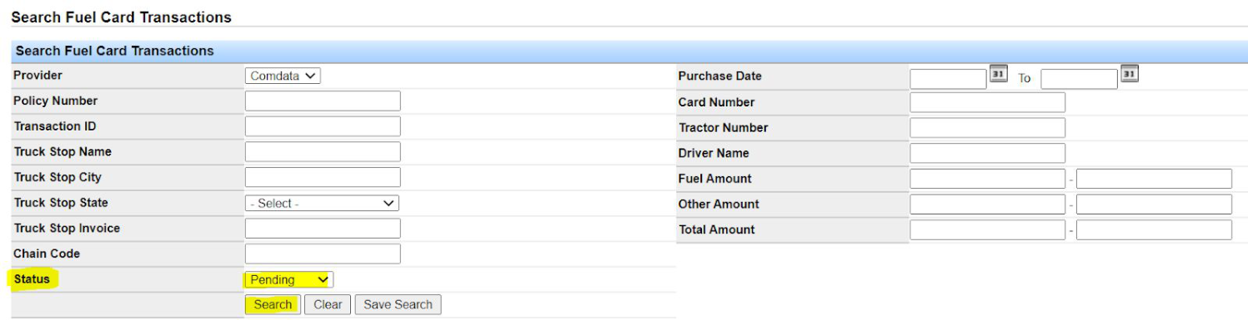
Task: Focus the Other Amount minimum field
Action: 987,204
